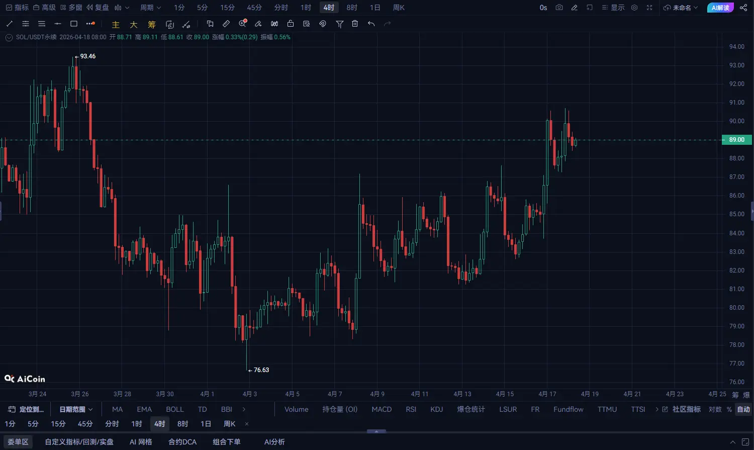Delete drawings with the trash icon

coord(355,24)
